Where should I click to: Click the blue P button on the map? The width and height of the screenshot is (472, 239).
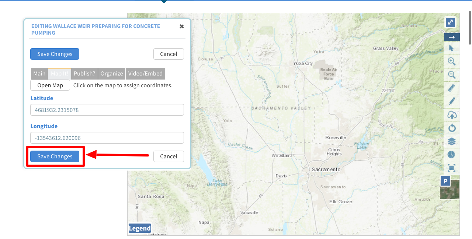[x=446, y=181]
